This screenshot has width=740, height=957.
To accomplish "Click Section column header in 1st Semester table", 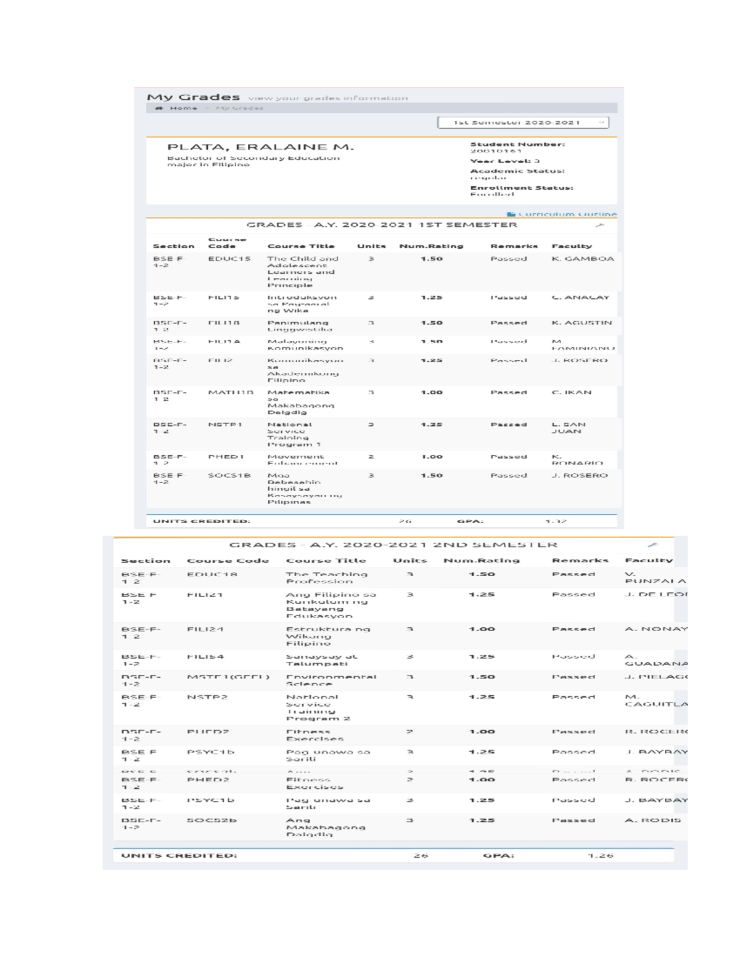I will pyautogui.click(x=173, y=246).
